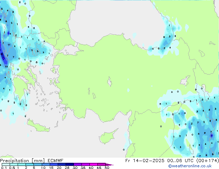Select the 30–35 mm purple legend swatch
This screenshot has height=169, width=219.
tap(78, 165)
